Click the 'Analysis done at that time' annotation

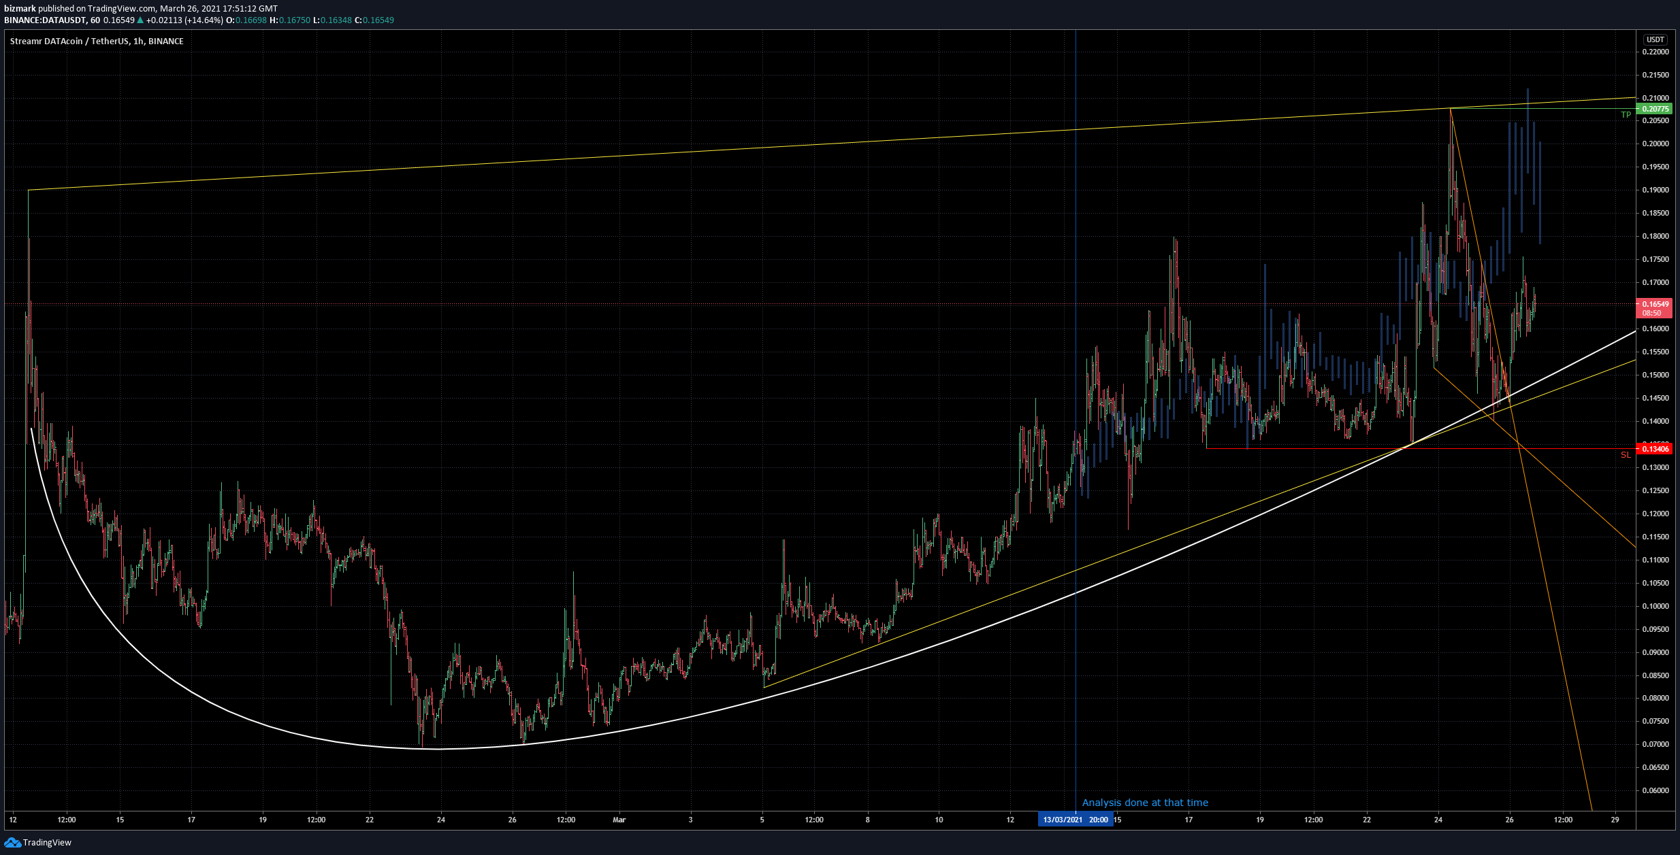point(1145,803)
